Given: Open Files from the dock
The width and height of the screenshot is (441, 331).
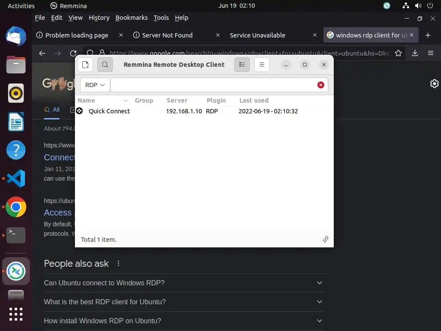Looking at the screenshot, I should point(16,65).
